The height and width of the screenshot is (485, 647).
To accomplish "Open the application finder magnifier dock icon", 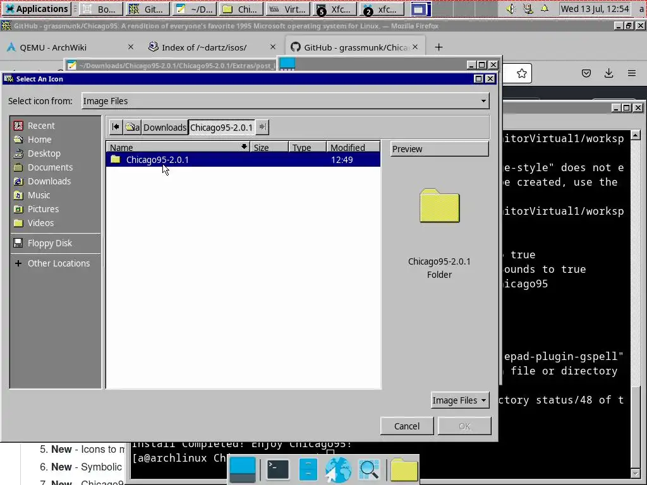I will click(369, 470).
